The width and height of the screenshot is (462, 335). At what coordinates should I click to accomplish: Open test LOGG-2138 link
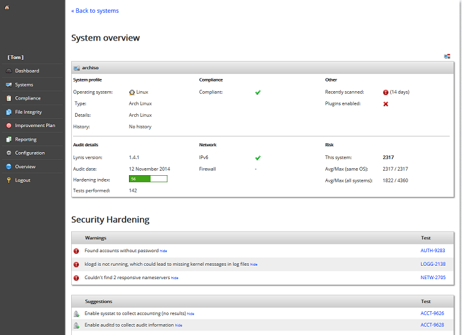(433, 264)
